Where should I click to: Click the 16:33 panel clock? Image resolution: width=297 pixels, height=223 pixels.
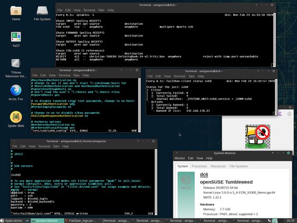pos(290,220)
